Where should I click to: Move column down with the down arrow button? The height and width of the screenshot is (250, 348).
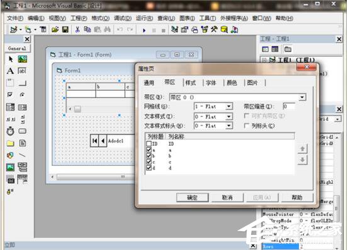click(302, 160)
